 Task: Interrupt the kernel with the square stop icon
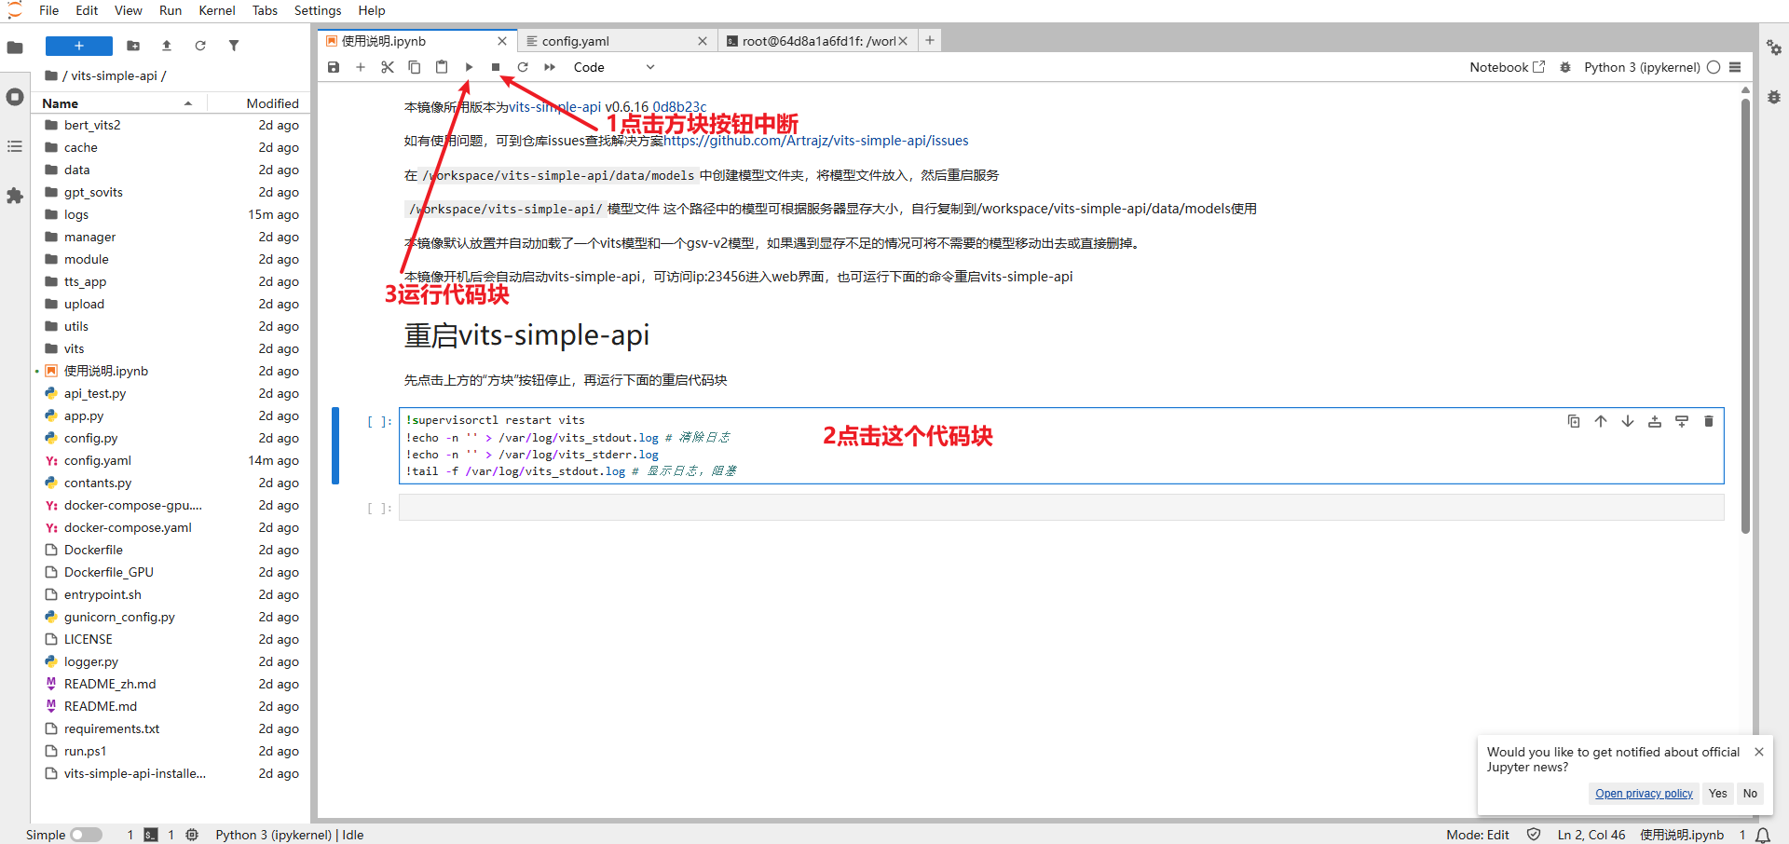pyautogui.click(x=496, y=67)
